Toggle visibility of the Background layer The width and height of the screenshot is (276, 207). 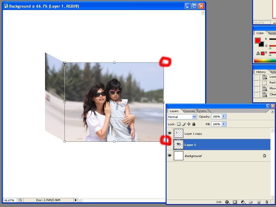(169, 156)
